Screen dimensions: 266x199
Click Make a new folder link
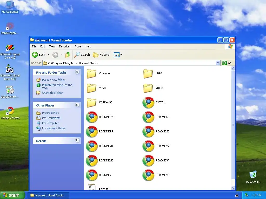[54, 80]
